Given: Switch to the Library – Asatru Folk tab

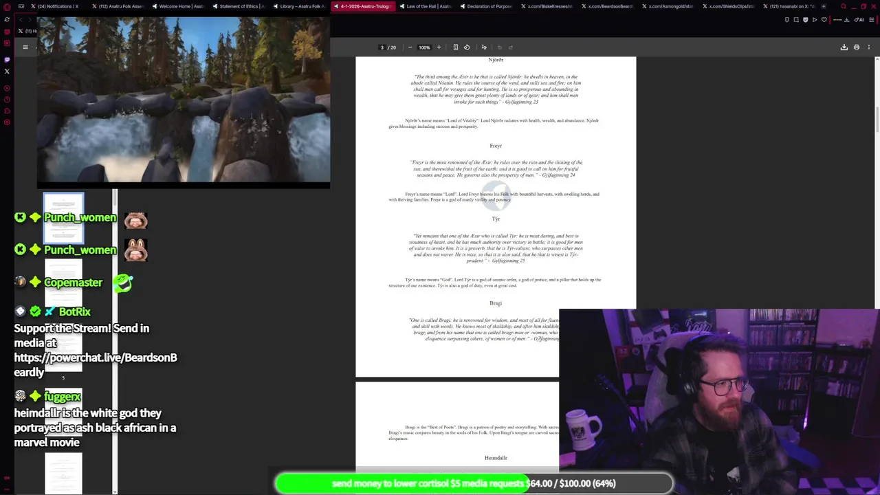Looking at the screenshot, I should [x=299, y=6].
